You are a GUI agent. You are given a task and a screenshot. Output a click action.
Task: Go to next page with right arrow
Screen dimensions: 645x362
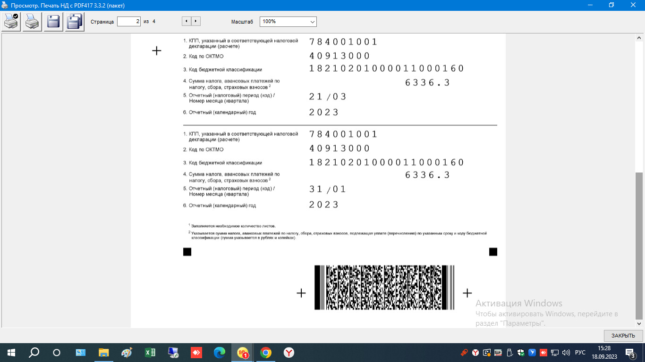tap(196, 21)
